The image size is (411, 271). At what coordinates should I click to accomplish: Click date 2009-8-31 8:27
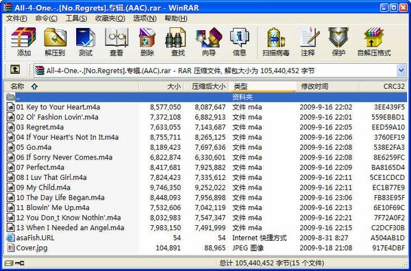pos(324,237)
